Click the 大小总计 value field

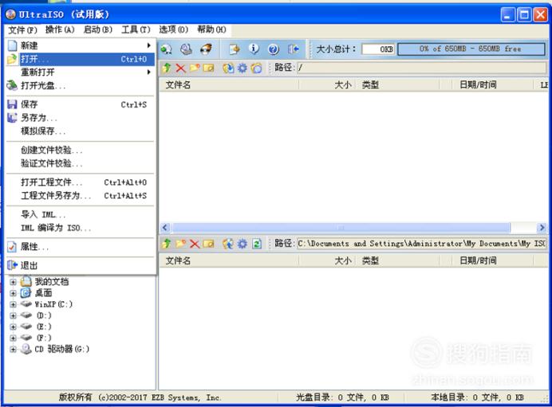[378, 49]
